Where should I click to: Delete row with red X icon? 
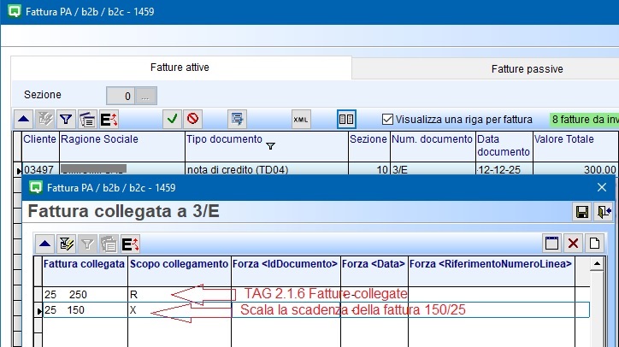pos(574,244)
